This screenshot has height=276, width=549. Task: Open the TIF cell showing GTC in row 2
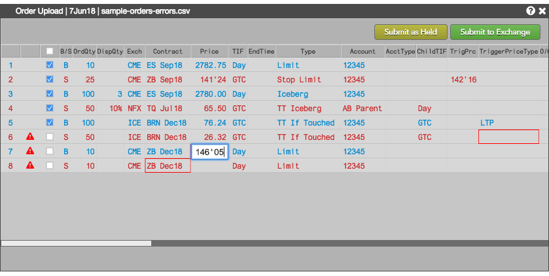pos(239,80)
